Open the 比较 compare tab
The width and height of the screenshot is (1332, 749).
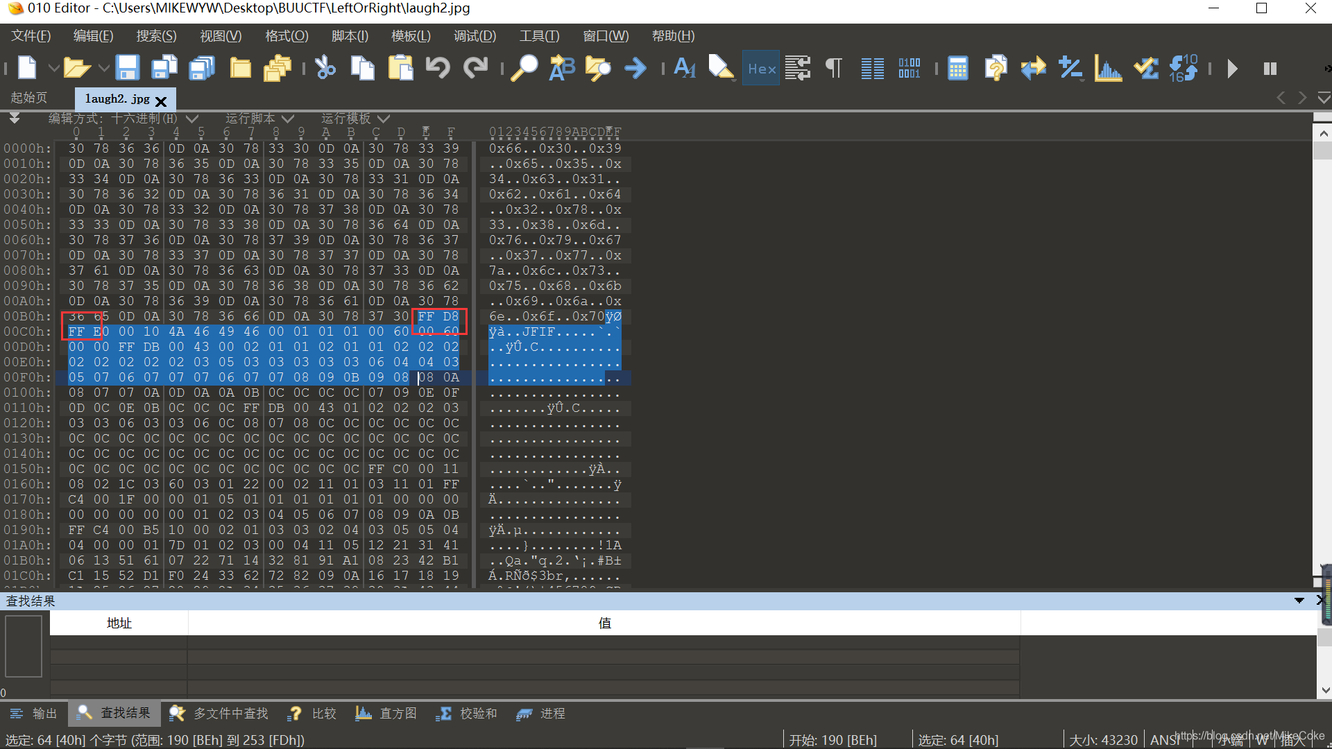coord(312,713)
